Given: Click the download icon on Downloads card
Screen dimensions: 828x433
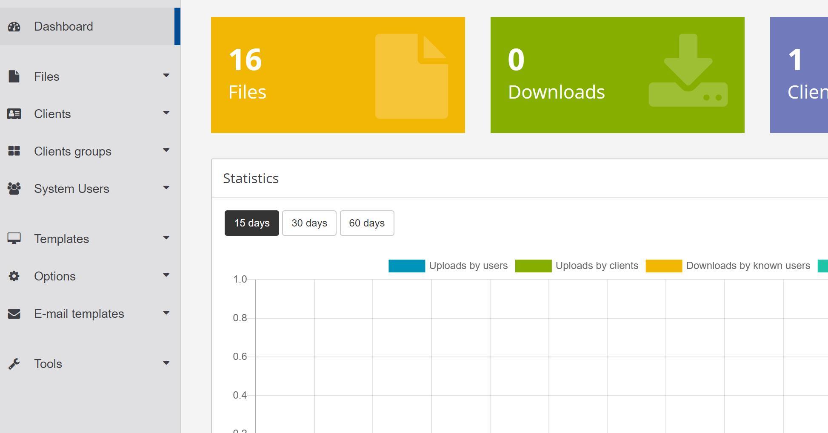Looking at the screenshot, I should pyautogui.click(x=688, y=70).
